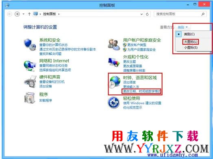Image resolution: width=213 pixels, height=159 pixels.
Task: Expand arrow after 控制面板 breadcrumb
Action: click(x=59, y=14)
